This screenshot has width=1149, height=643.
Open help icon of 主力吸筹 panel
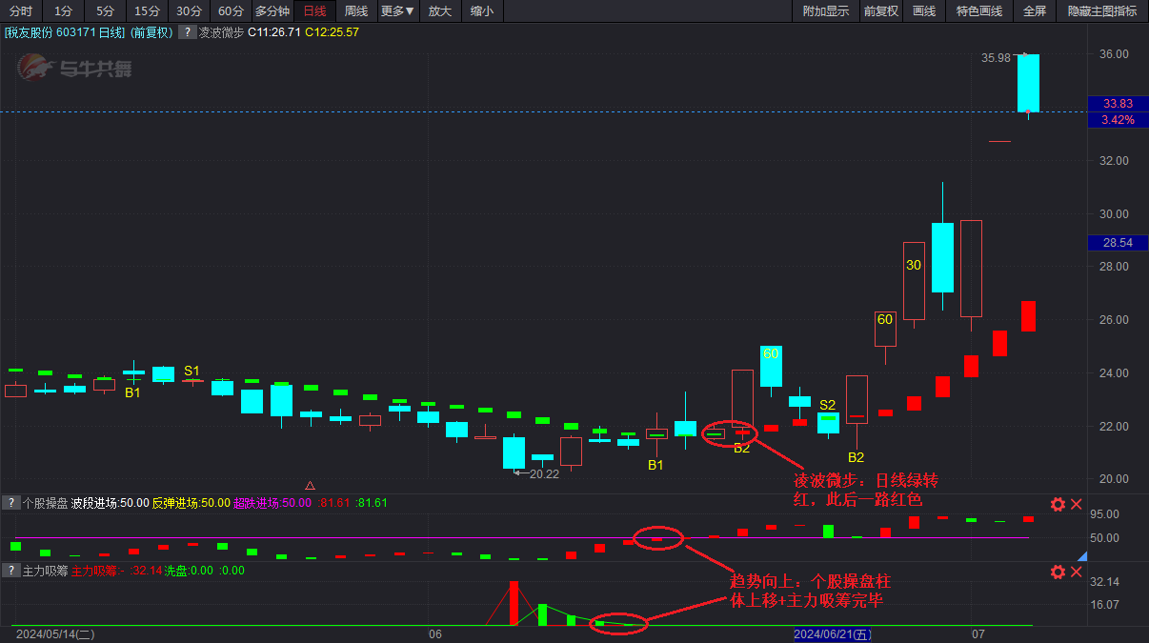pos(10,571)
